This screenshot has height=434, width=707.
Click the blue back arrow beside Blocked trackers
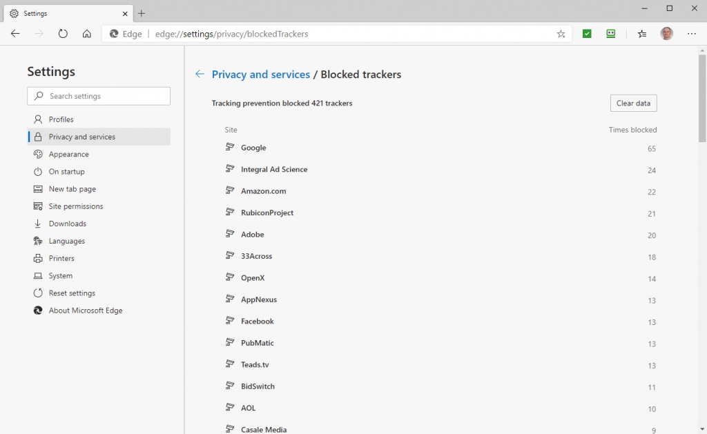(x=200, y=75)
